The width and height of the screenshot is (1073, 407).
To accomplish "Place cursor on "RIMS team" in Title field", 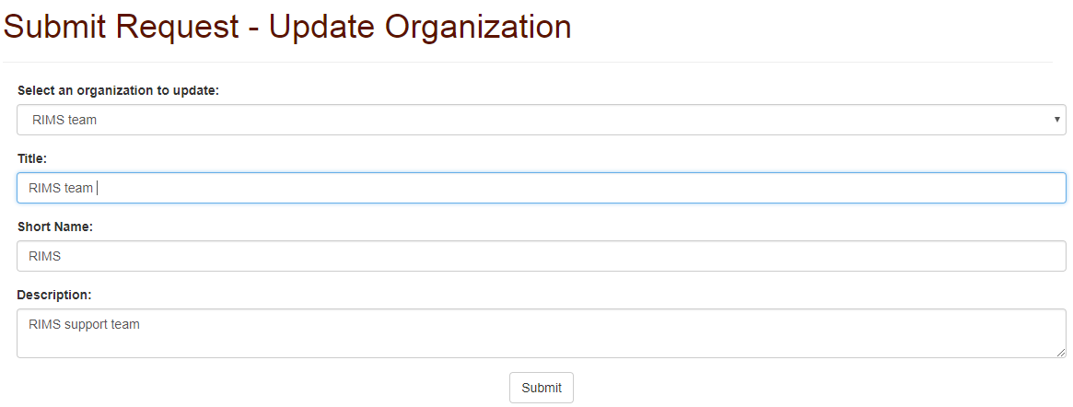I will coord(61,188).
